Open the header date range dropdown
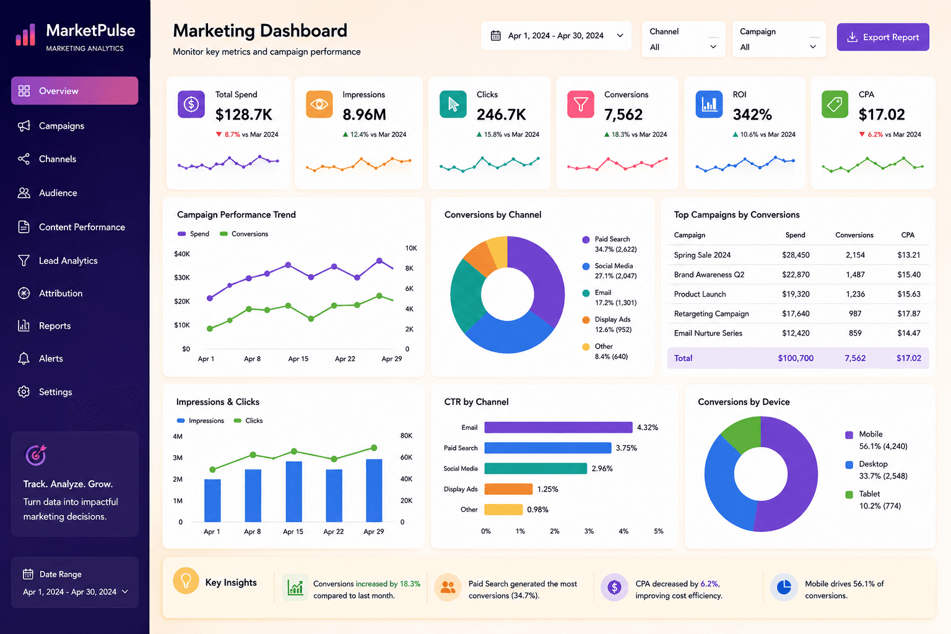 click(556, 36)
